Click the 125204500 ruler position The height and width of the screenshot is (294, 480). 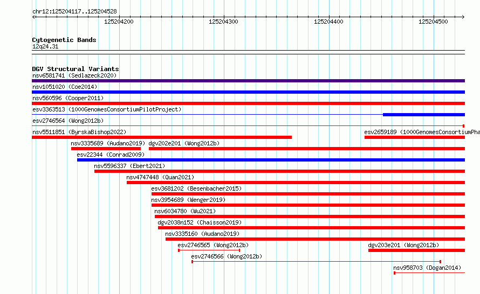click(x=433, y=22)
